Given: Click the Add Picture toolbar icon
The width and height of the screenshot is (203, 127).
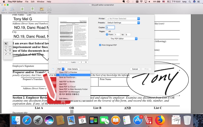Looking at the screenshot, I should click(x=42, y=10).
